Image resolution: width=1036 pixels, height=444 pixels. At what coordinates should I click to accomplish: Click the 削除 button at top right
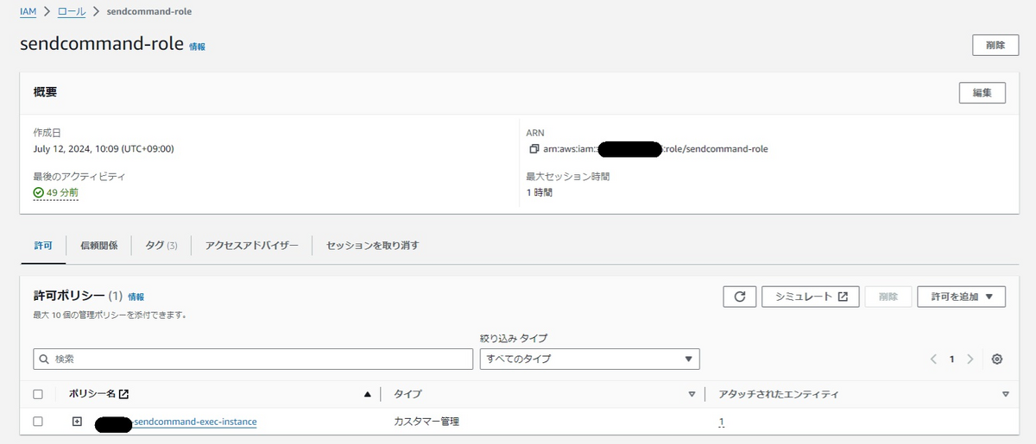995,46
